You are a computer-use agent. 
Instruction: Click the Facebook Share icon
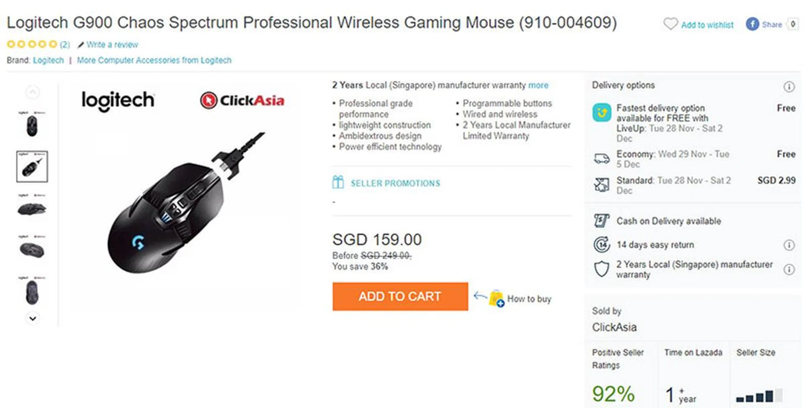752,24
